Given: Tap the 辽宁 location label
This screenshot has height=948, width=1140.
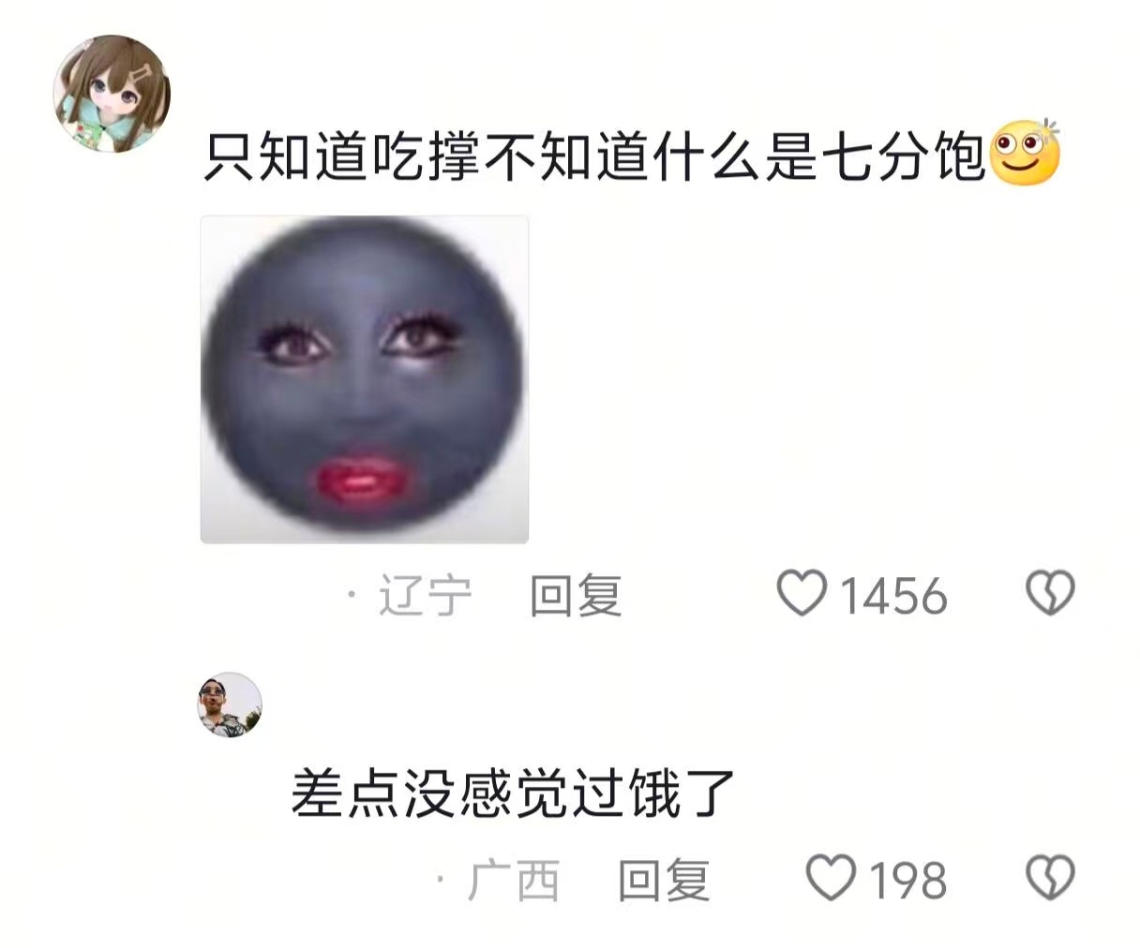Looking at the screenshot, I should pyautogui.click(x=425, y=596).
